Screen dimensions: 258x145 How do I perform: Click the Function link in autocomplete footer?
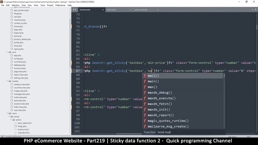tap(150, 132)
